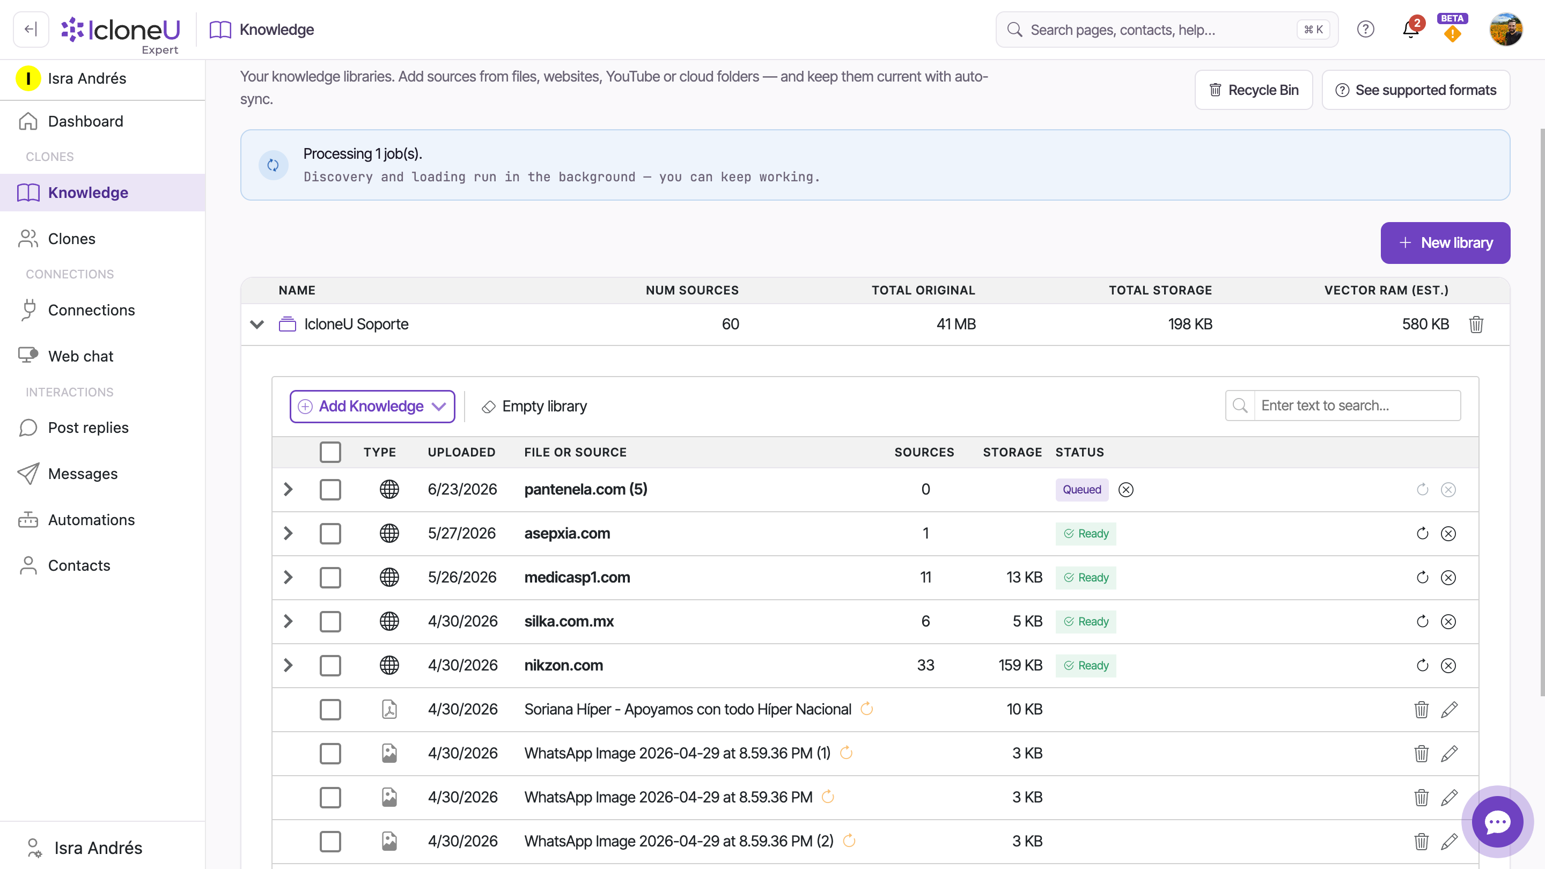This screenshot has height=869, width=1545.
Task: Open the Recycle Bin
Action: click(1253, 90)
